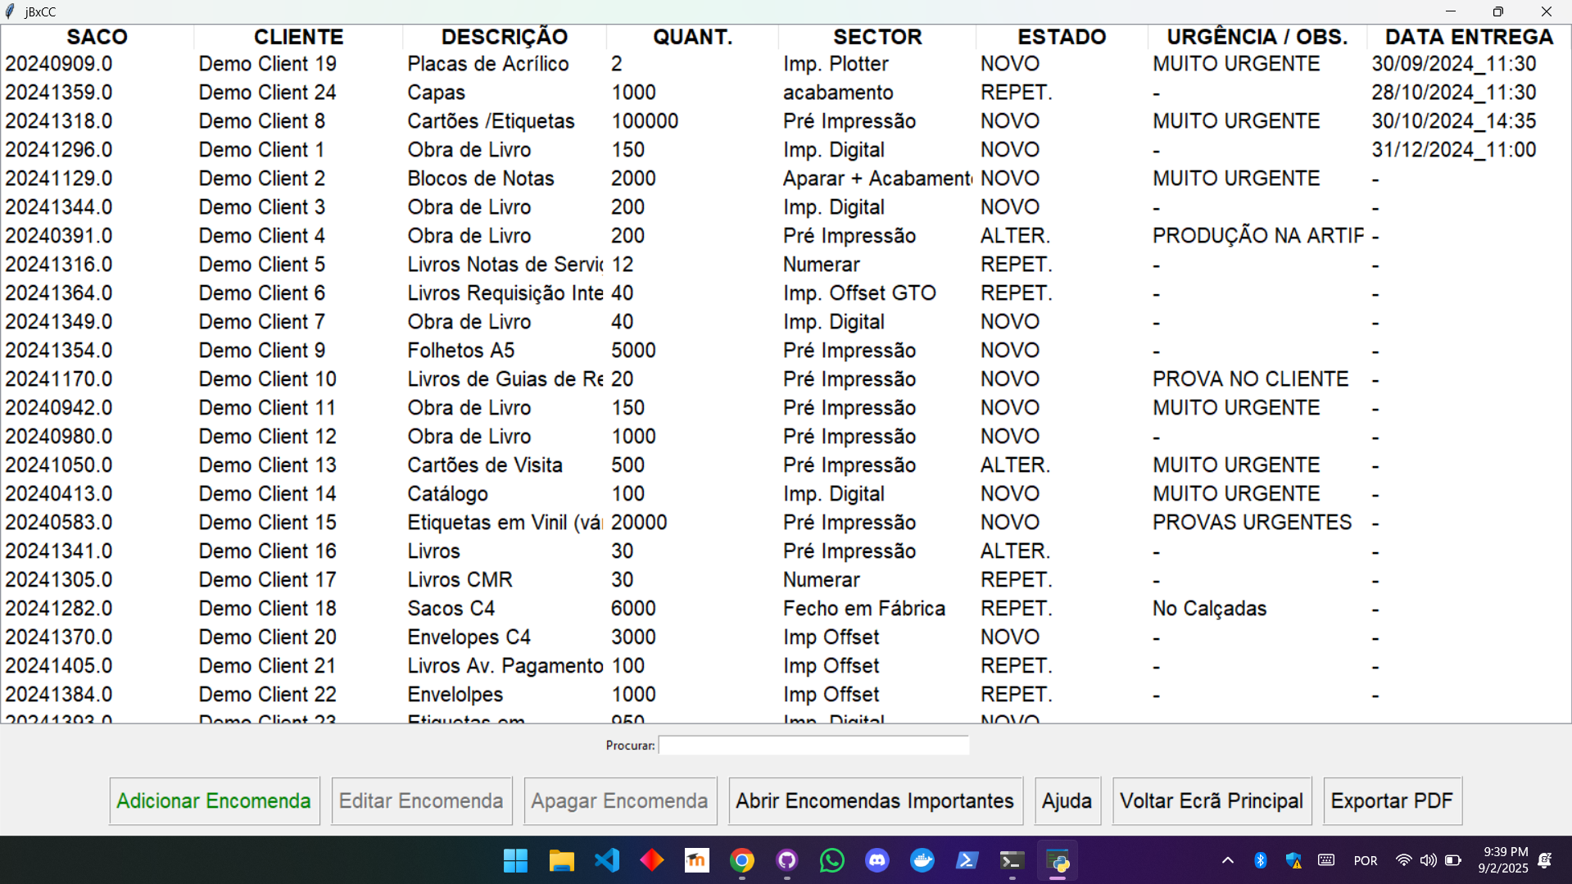This screenshot has height=884, width=1572.
Task: Click Adicionar Encomenda button
Action: [x=214, y=800]
